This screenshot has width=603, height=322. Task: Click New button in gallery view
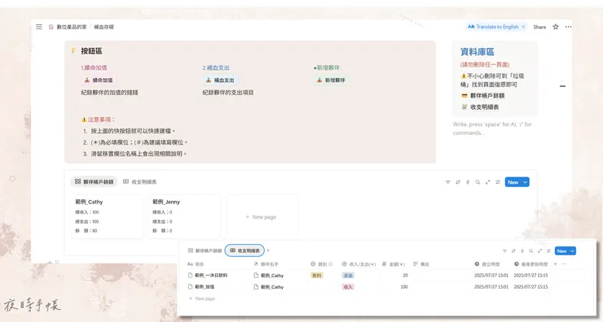[513, 182]
